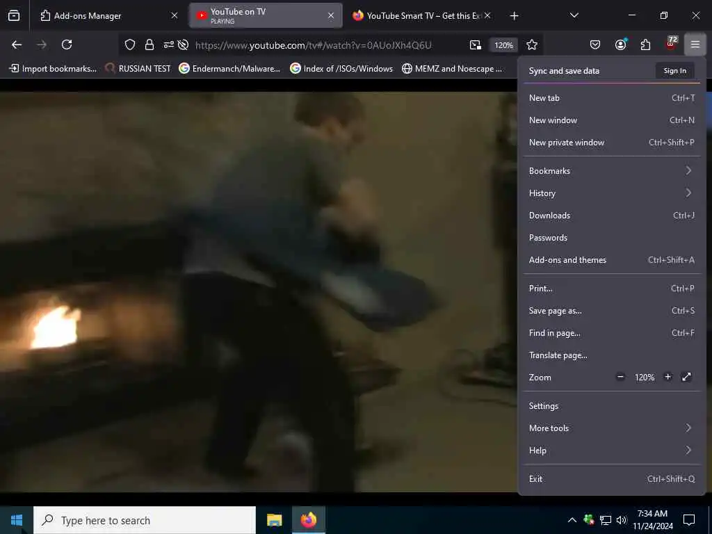712x534 pixels.
Task: Open Passwords menu entry
Action: [x=612, y=238]
